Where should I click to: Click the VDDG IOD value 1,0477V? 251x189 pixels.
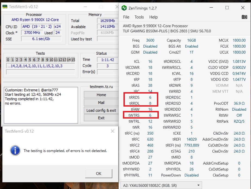pyautogui.click(x=239, y=79)
